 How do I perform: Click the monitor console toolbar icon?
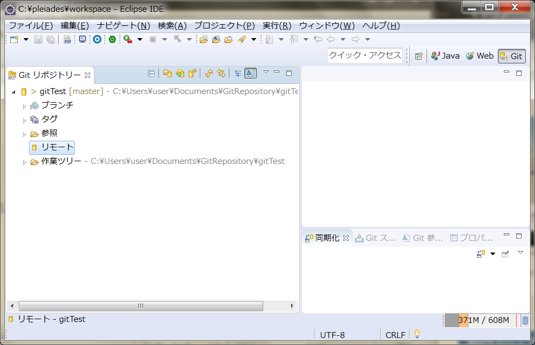pos(82,39)
